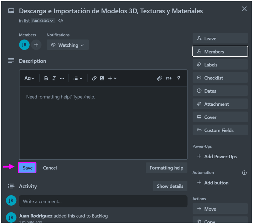Open the BACKLOG list dropdown

click(x=42, y=21)
